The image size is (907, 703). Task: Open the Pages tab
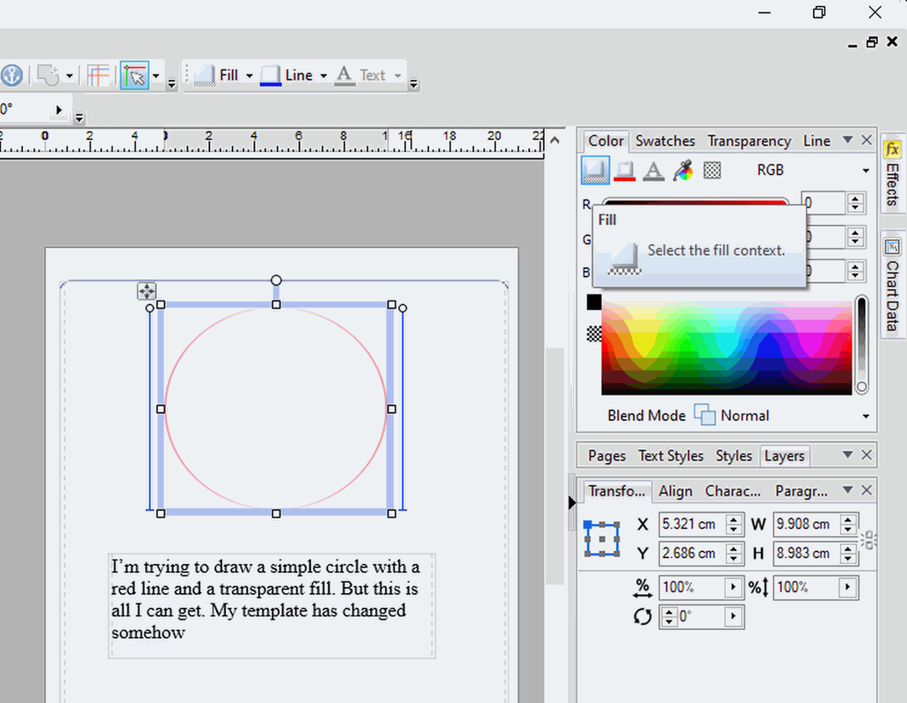pos(606,455)
